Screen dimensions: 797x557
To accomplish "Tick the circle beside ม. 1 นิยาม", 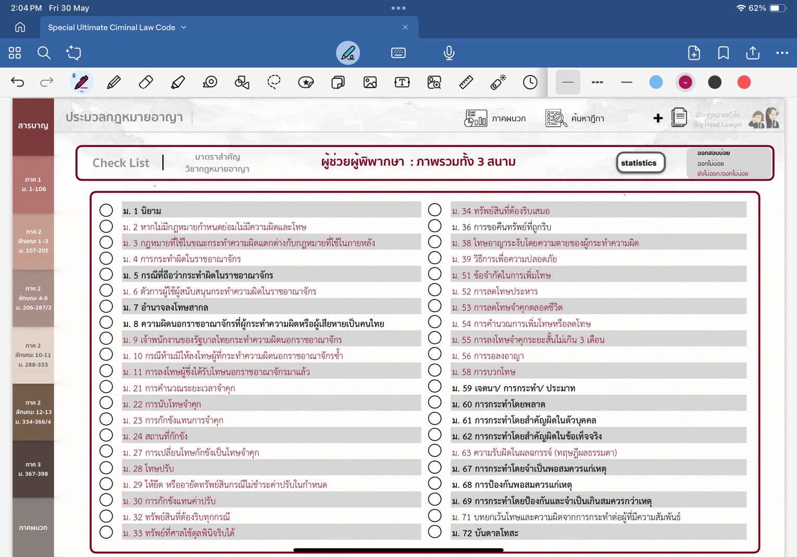I will (x=106, y=210).
